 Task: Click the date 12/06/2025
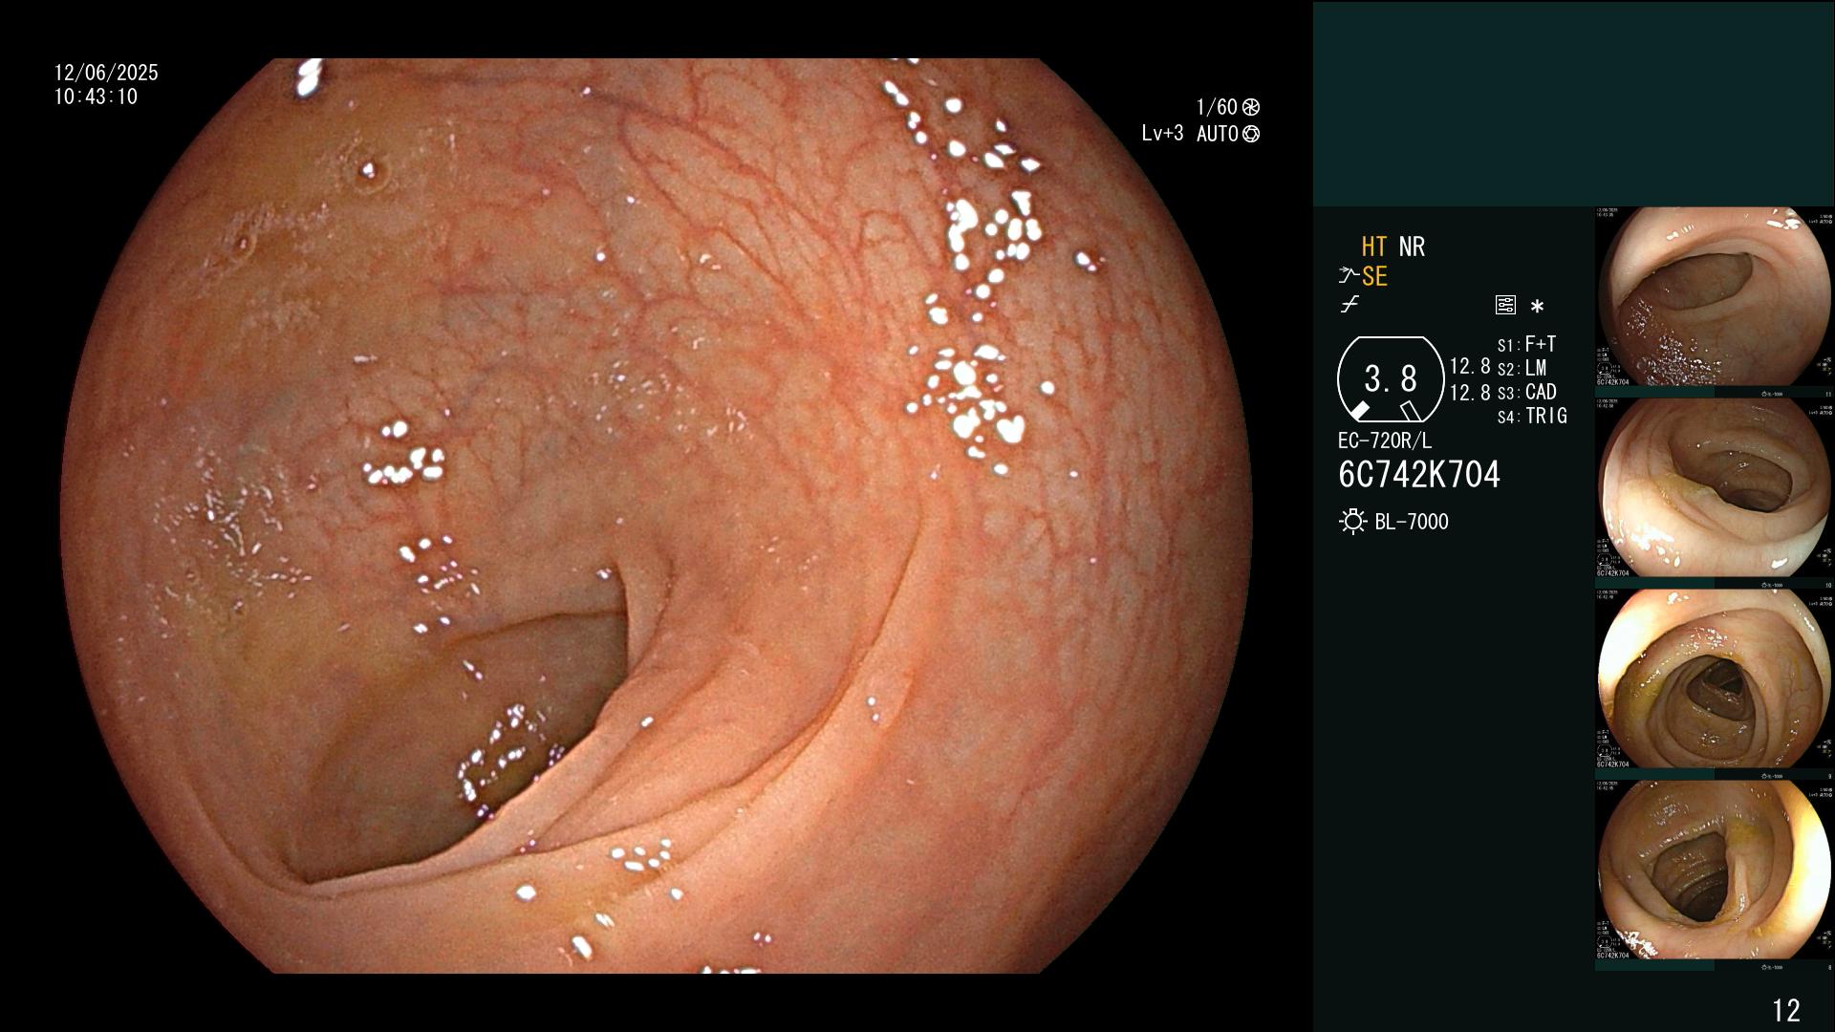click(x=106, y=73)
